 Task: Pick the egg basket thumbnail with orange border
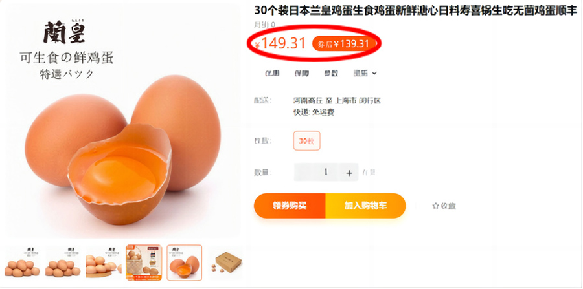[x=144, y=262]
